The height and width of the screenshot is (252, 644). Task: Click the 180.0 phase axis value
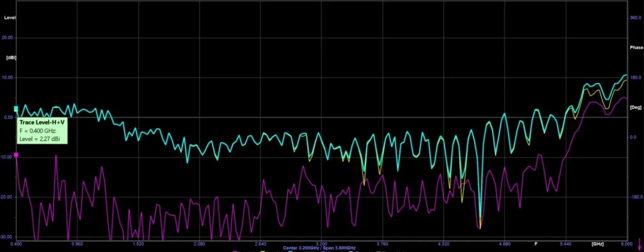pos(635,77)
